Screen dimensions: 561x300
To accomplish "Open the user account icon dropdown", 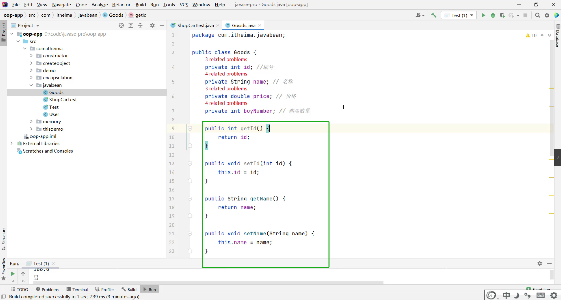I will point(420,15).
